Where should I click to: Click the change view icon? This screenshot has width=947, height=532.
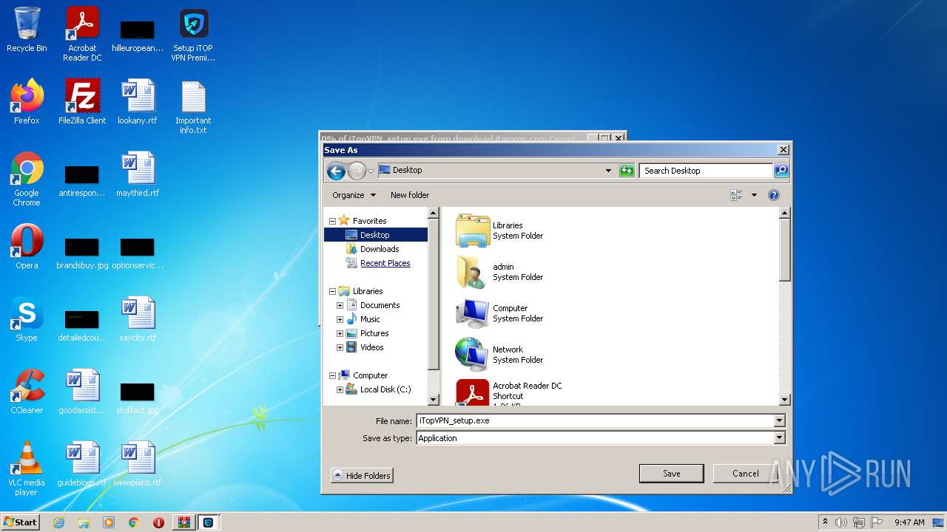[x=736, y=195]
